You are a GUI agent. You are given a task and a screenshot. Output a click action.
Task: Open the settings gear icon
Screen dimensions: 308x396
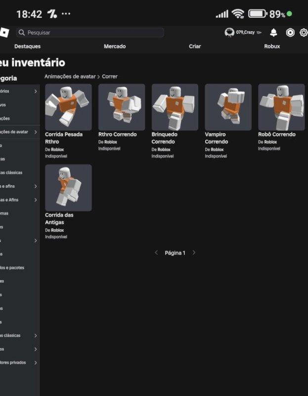tap(303, 33)
